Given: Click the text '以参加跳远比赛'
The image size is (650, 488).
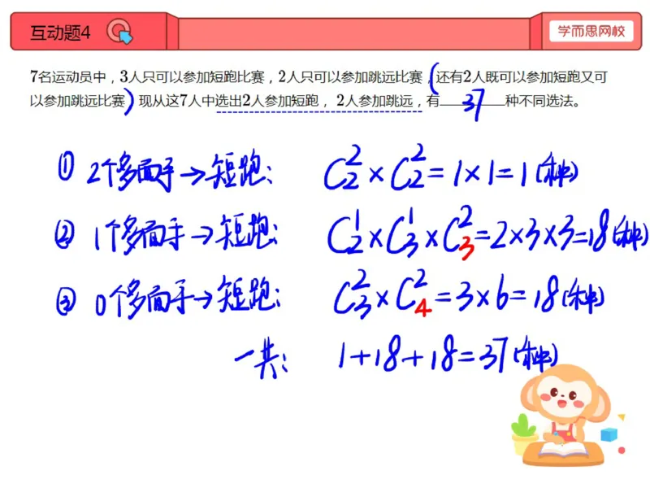Looking at the screenshot, I should (77, 100).
